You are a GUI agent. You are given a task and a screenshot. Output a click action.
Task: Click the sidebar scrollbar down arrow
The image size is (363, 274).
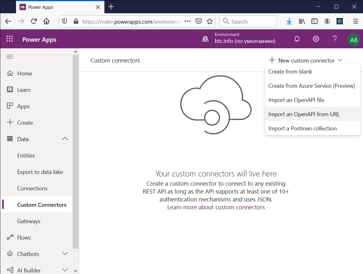coord(75,271)
